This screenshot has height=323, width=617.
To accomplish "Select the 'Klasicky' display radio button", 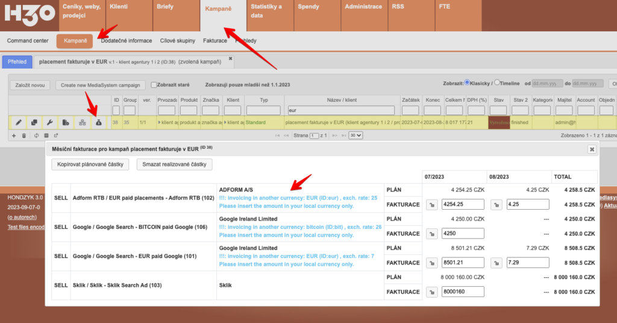I will [x=467, y=83].
